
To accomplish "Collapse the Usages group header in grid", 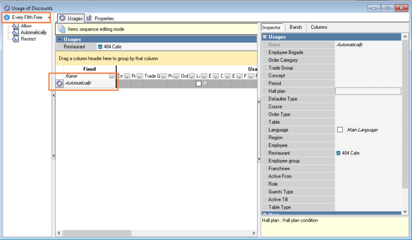I will [x=59, y=39].
